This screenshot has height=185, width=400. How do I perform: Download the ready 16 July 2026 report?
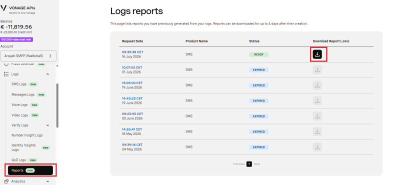tap(317, 54)
